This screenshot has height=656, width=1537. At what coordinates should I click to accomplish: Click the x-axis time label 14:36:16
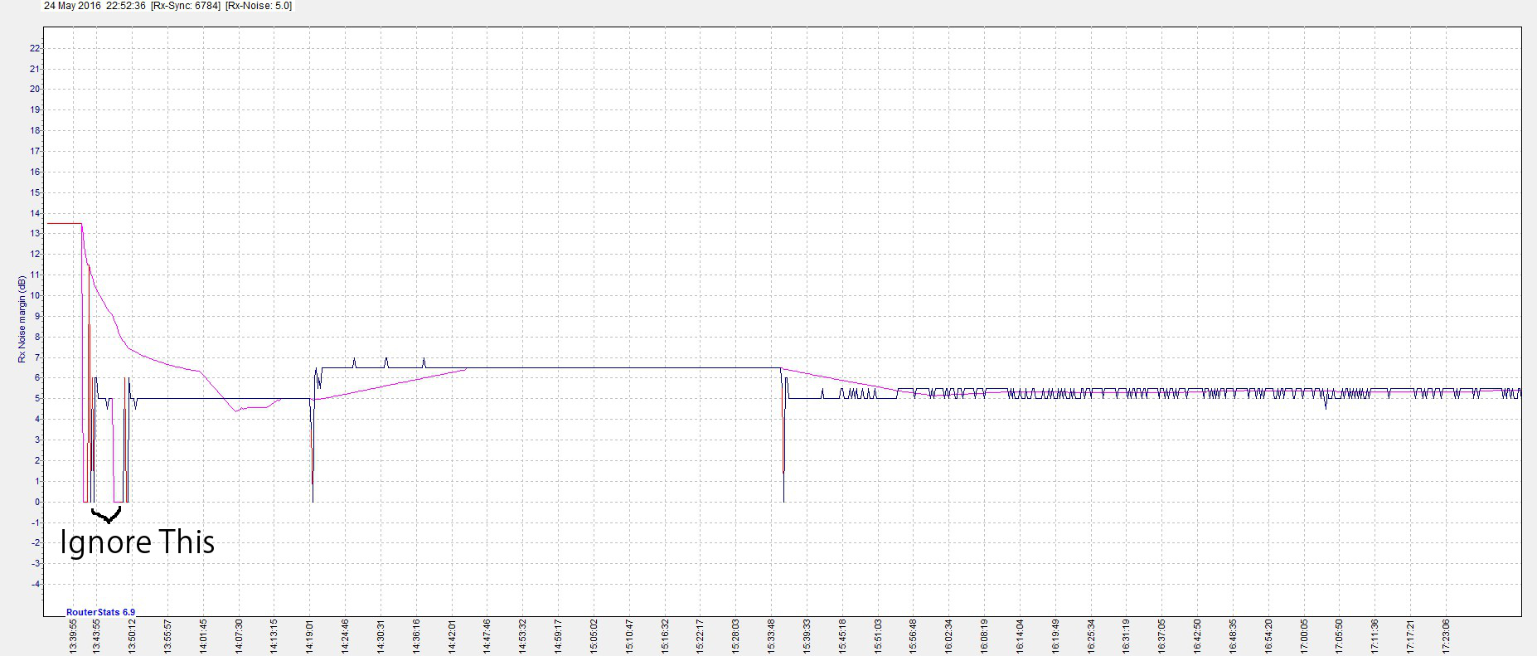417,637
